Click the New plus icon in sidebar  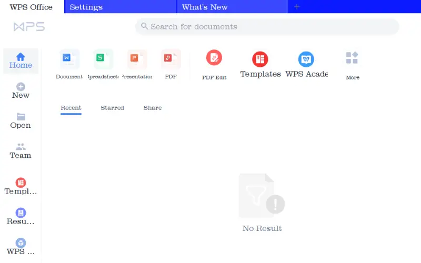pyautogui.click(x=21, y=87)
